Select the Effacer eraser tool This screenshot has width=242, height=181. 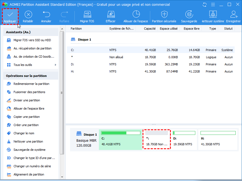pyautogui.click(x=110, y=15)
